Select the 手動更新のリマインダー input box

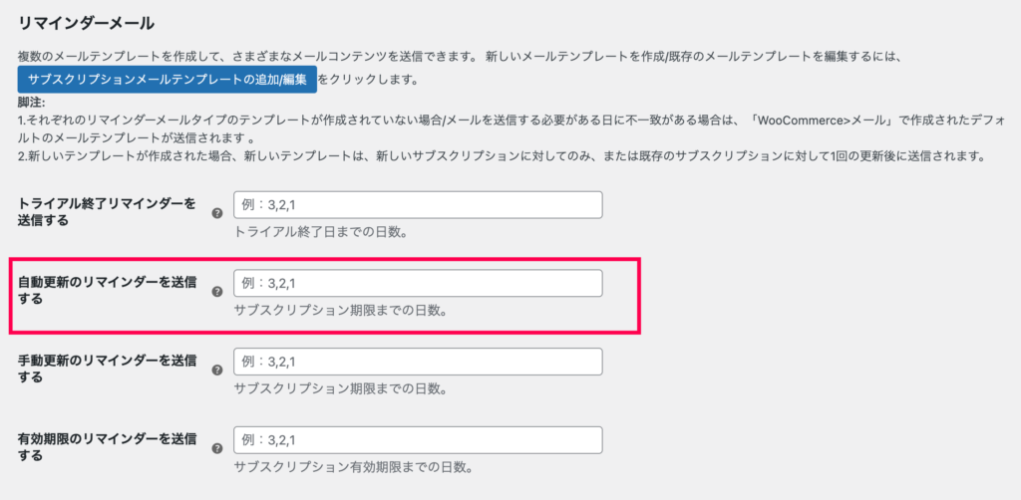coord(418,362)
